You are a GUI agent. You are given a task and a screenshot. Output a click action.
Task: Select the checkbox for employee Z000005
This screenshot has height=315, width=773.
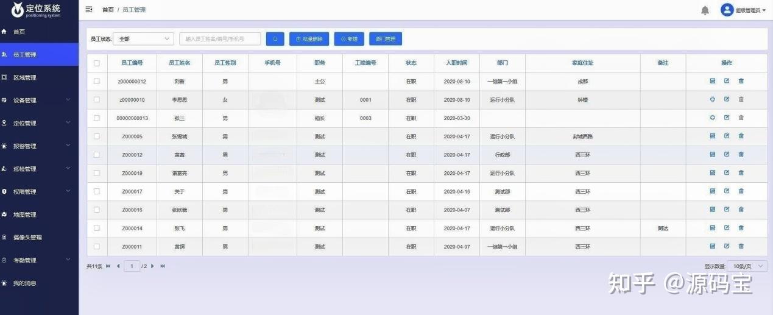(x=96, y=136)
